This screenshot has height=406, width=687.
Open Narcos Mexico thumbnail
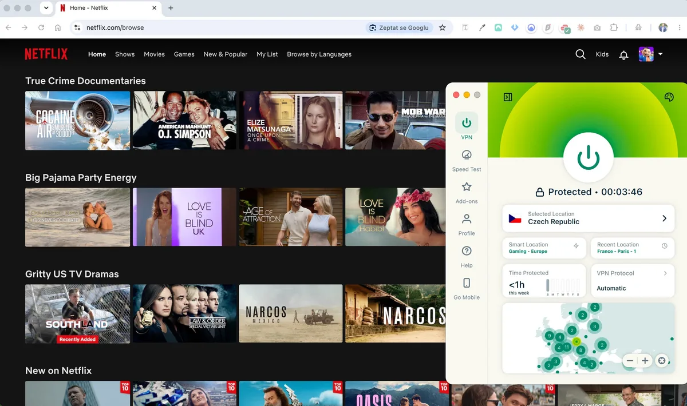point(291,314)
